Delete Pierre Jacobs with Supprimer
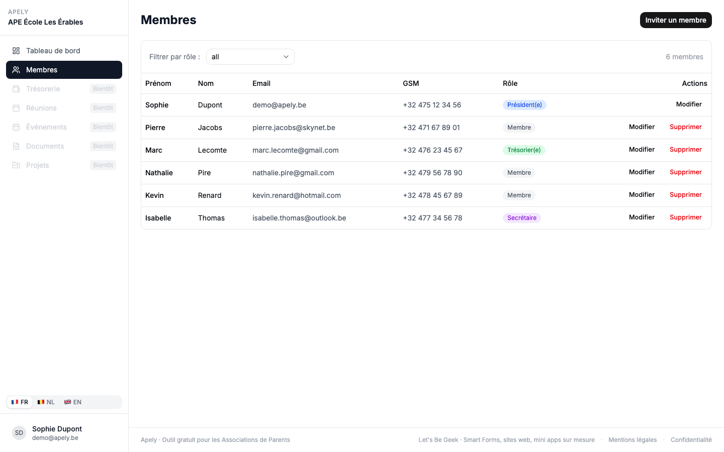This screenshot has width=724, height=452. [686, 127]
